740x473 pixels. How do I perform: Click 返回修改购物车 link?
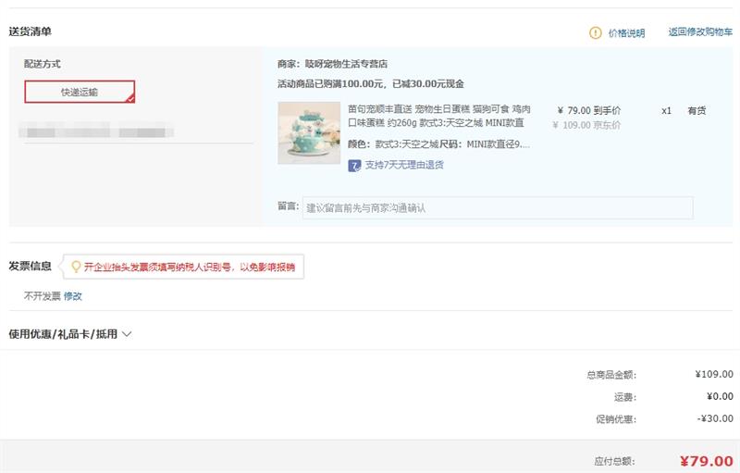(700, 32)
